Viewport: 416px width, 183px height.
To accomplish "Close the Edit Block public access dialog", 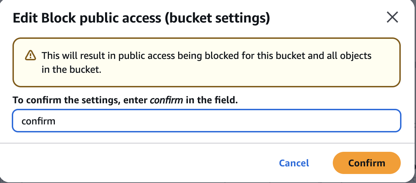I will [392, 17].
